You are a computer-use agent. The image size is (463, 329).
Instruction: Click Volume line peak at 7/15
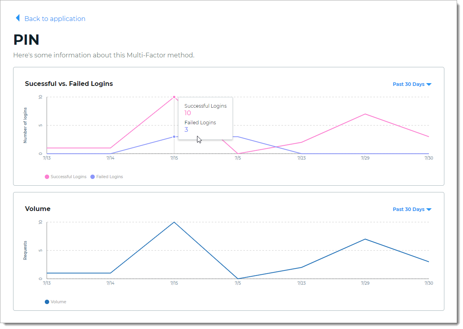[x=174, y=222]
